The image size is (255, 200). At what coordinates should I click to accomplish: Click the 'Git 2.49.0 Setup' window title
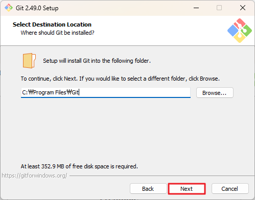click(37, 8)
